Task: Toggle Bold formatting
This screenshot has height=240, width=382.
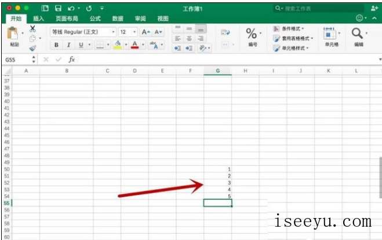Action: pos(56,45)
